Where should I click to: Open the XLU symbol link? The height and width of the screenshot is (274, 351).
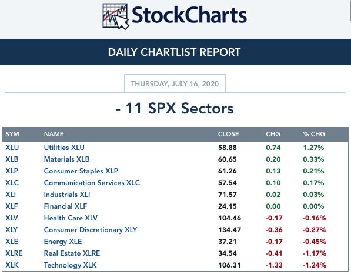pos(12,148)
